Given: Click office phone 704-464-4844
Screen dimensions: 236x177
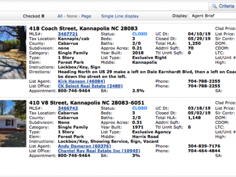Looking at the screenshot, I should point(204,151).
